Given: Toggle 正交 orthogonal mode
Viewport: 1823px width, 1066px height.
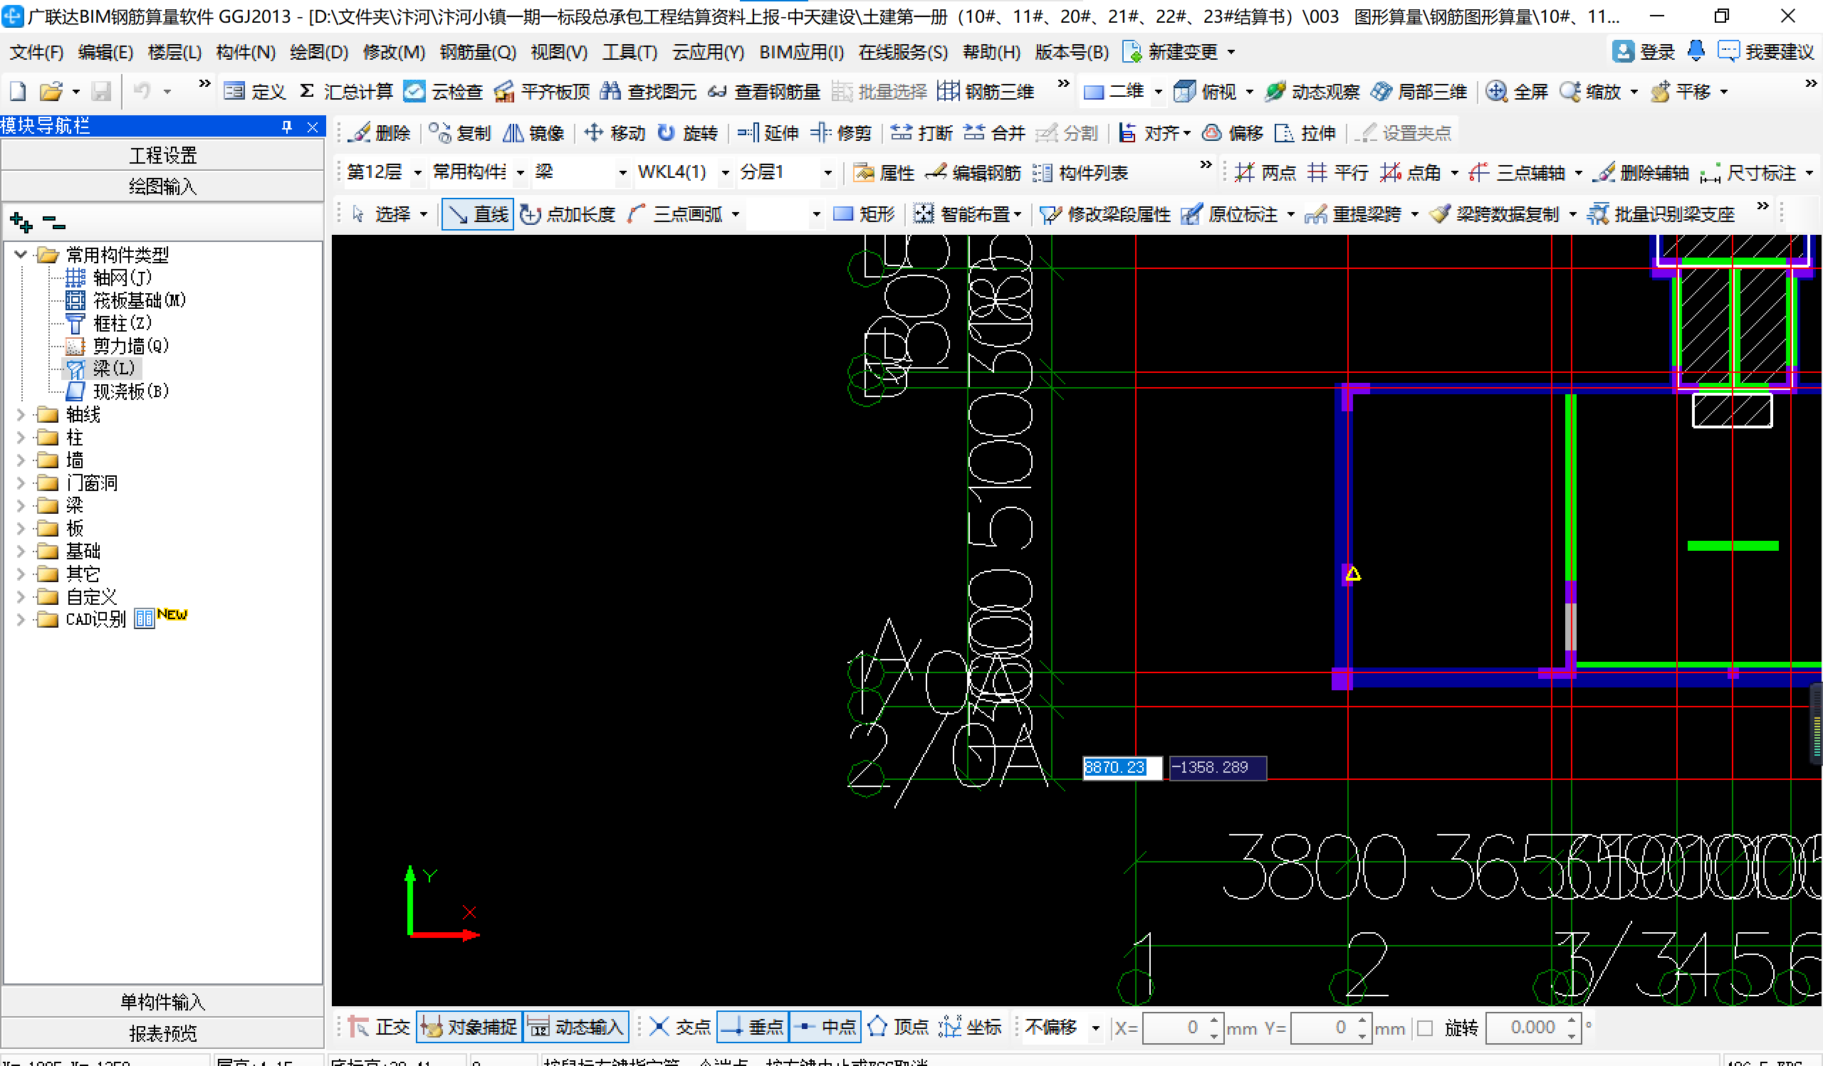Looking at the screenshot, I should (x=378, y=1027).
